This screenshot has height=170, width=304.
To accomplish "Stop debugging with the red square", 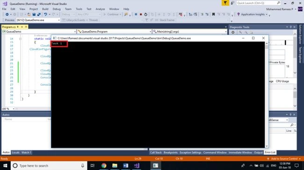I will (141, 14).
